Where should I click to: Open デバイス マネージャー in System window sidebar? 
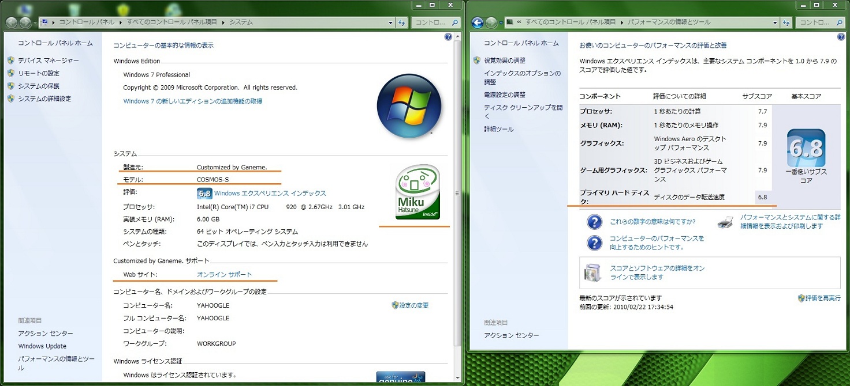[x=48, y=60]
